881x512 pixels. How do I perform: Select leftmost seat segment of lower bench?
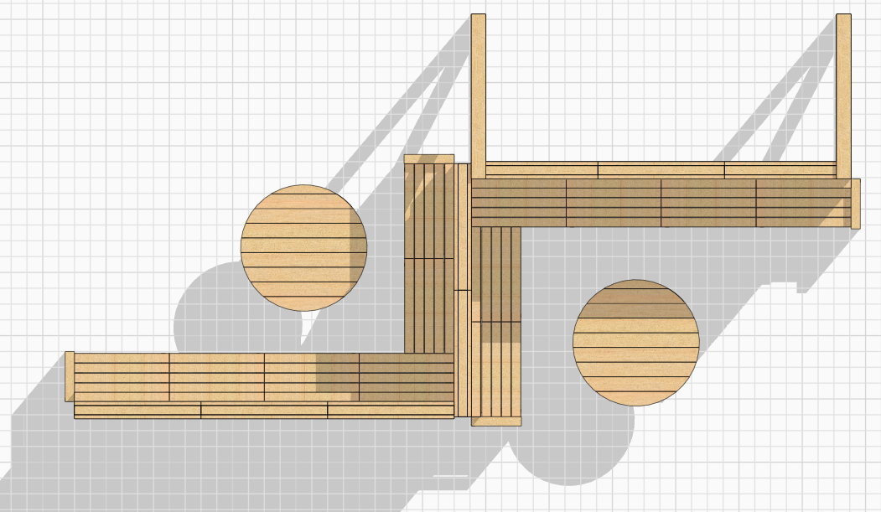pyautogui.click(x=122, y=377)
